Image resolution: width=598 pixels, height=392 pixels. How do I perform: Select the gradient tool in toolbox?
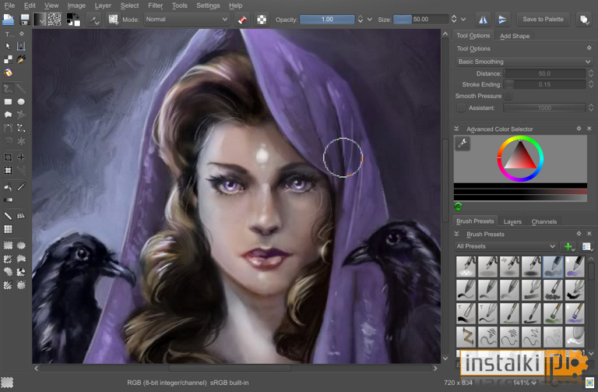coord(8,200)
